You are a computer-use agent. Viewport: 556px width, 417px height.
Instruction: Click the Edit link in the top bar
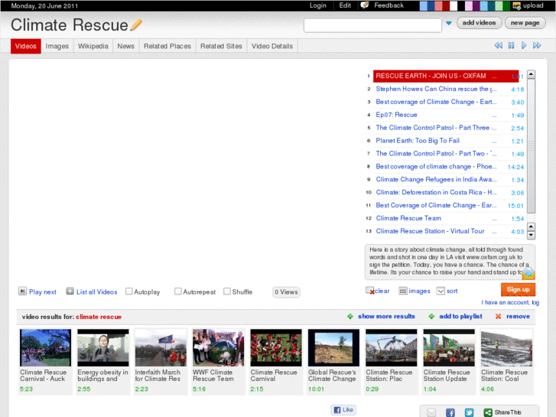coord(345,5)
